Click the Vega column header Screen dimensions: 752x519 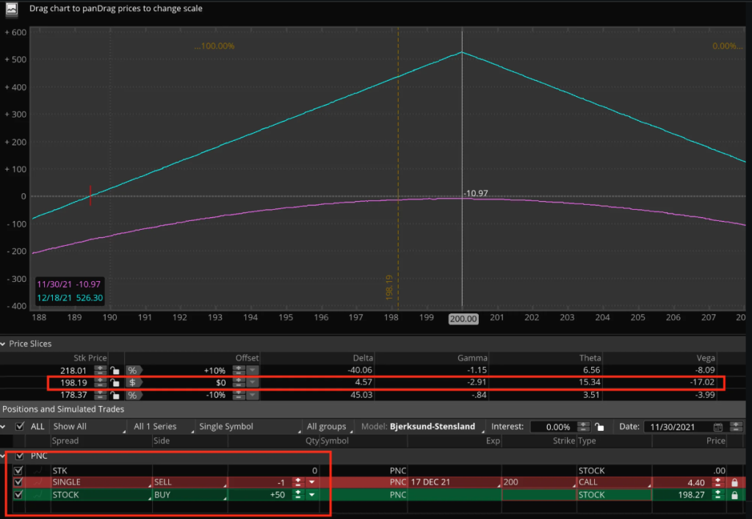(706, 358)
